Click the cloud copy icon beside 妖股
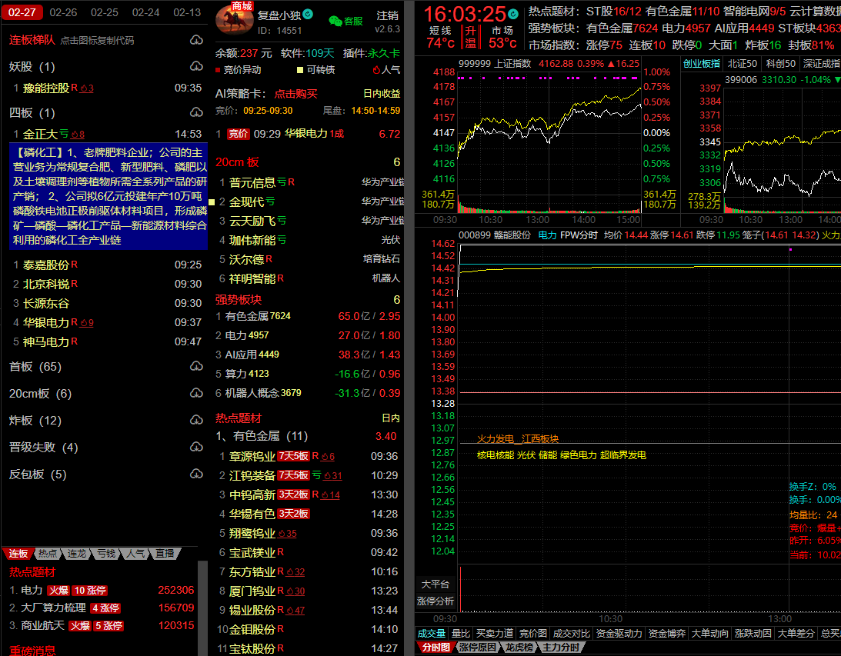The width and height of the screenshot is (841, 656). click(x=195, y=67)
